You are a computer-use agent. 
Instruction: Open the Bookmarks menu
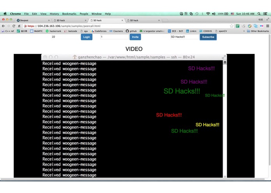click(x=69, y=14)
